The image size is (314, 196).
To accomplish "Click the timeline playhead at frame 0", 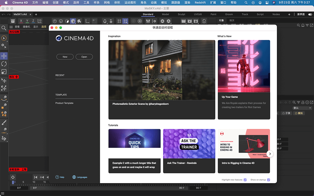I will tap(13, 182).
